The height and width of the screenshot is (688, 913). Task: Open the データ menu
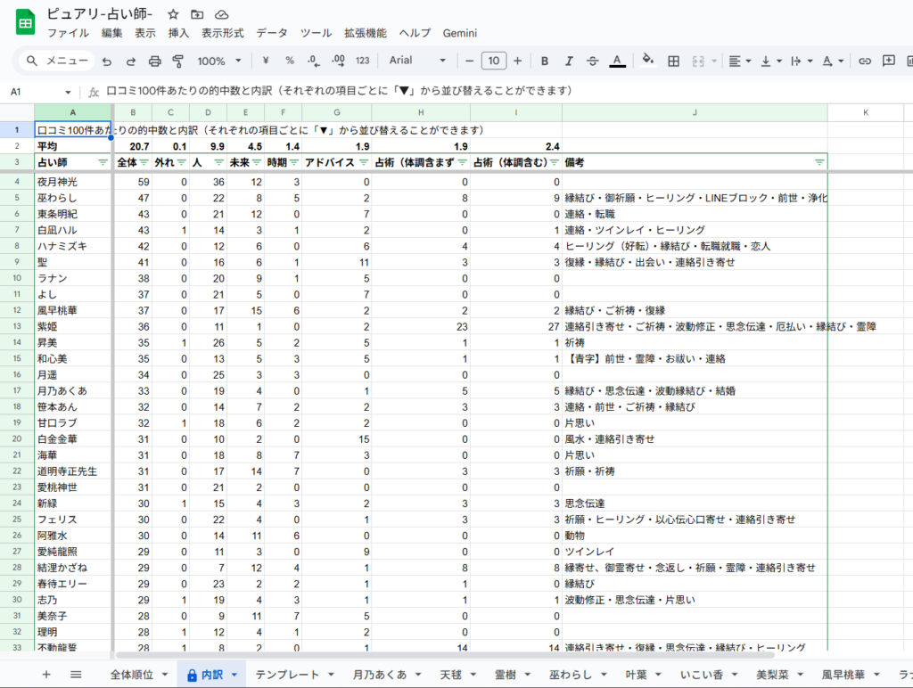point(272,33)
